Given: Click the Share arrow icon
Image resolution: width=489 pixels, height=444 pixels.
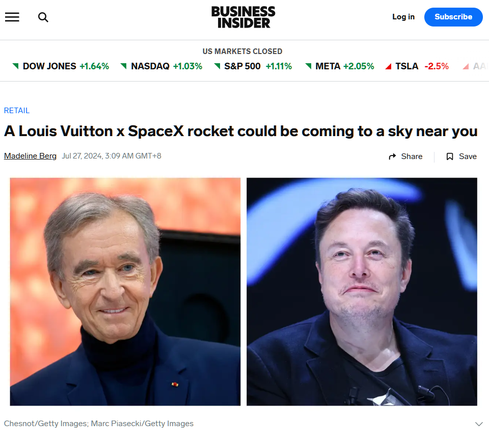Looking at the screenshot, I should (392, 156).
